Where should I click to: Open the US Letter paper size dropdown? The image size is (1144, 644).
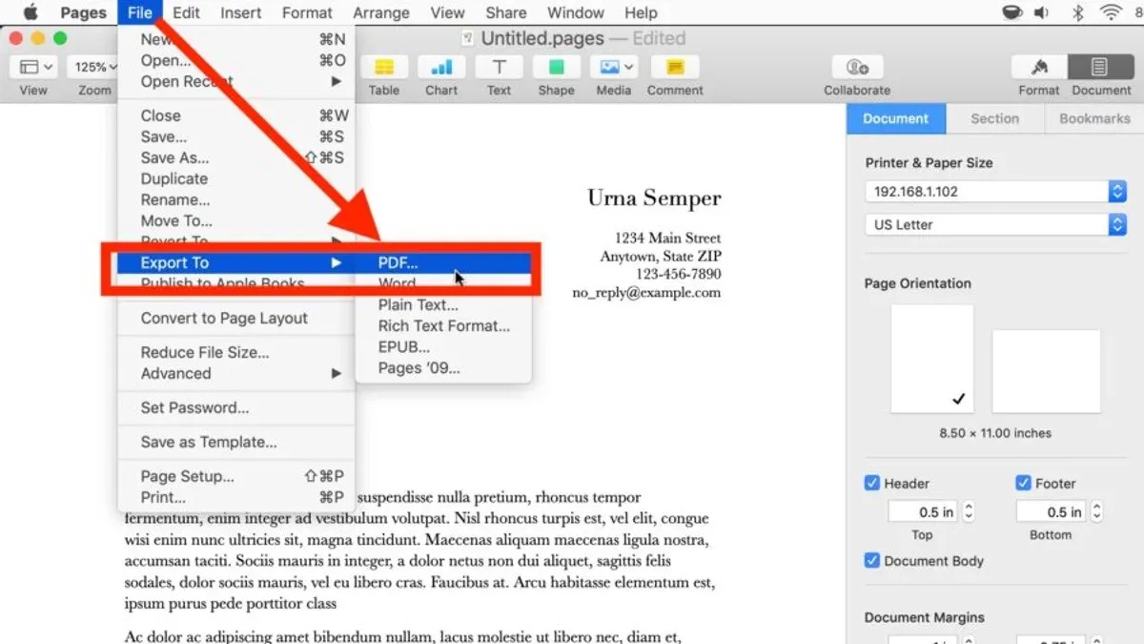[x=996, y=225]
